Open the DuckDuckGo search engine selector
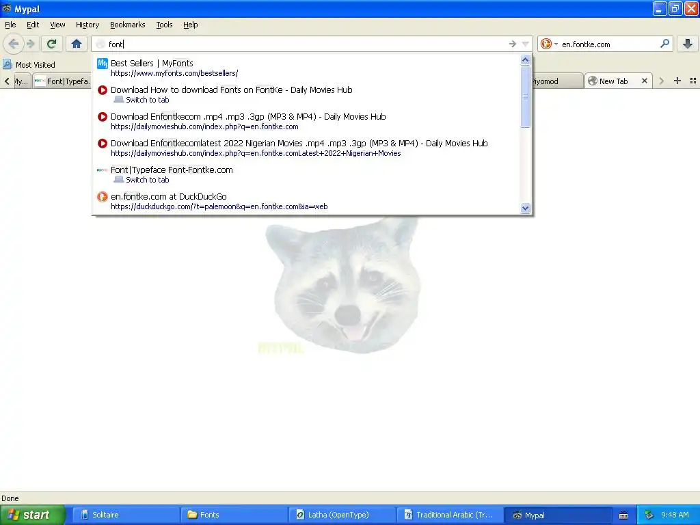Screen dimensions: 700x525 pyautogui.click(x=549, y=44)
